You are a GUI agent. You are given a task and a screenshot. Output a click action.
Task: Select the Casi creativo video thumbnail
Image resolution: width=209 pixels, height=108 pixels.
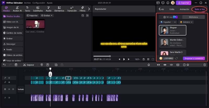point(35,24)
